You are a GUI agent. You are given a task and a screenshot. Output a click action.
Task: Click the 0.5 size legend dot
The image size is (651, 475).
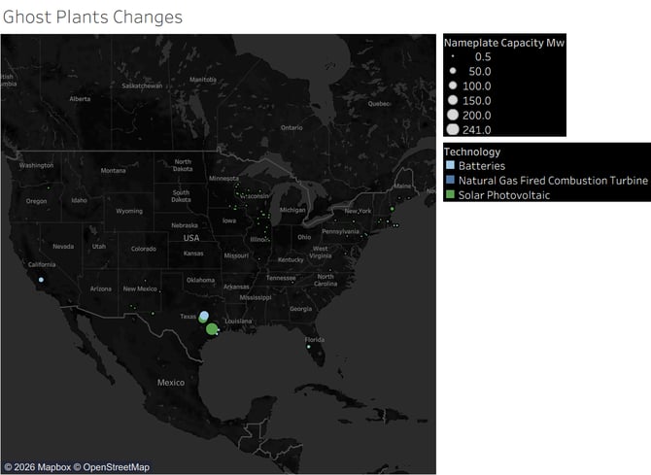[x=452, y=57]
